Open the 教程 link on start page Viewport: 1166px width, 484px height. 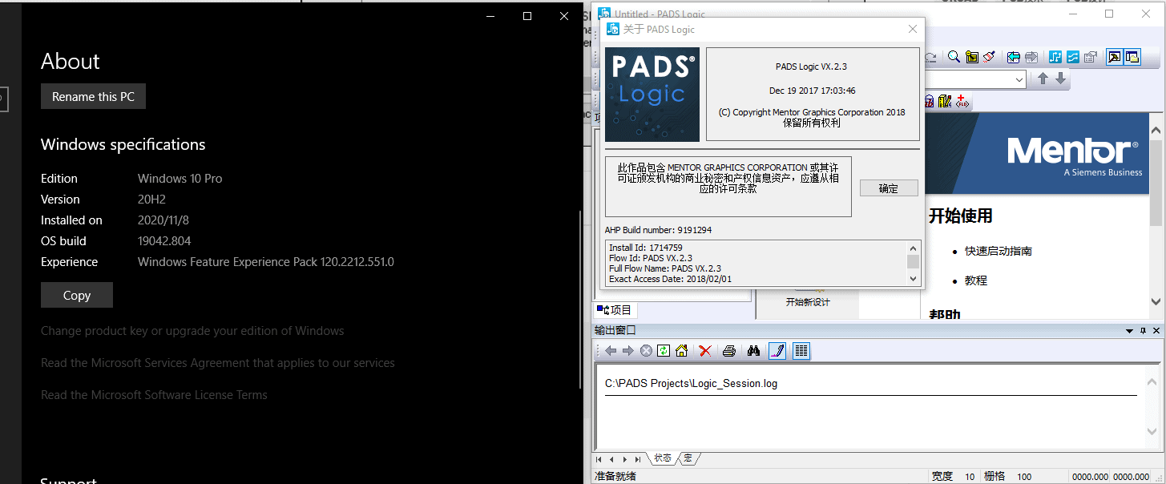[x=976, y=280]
